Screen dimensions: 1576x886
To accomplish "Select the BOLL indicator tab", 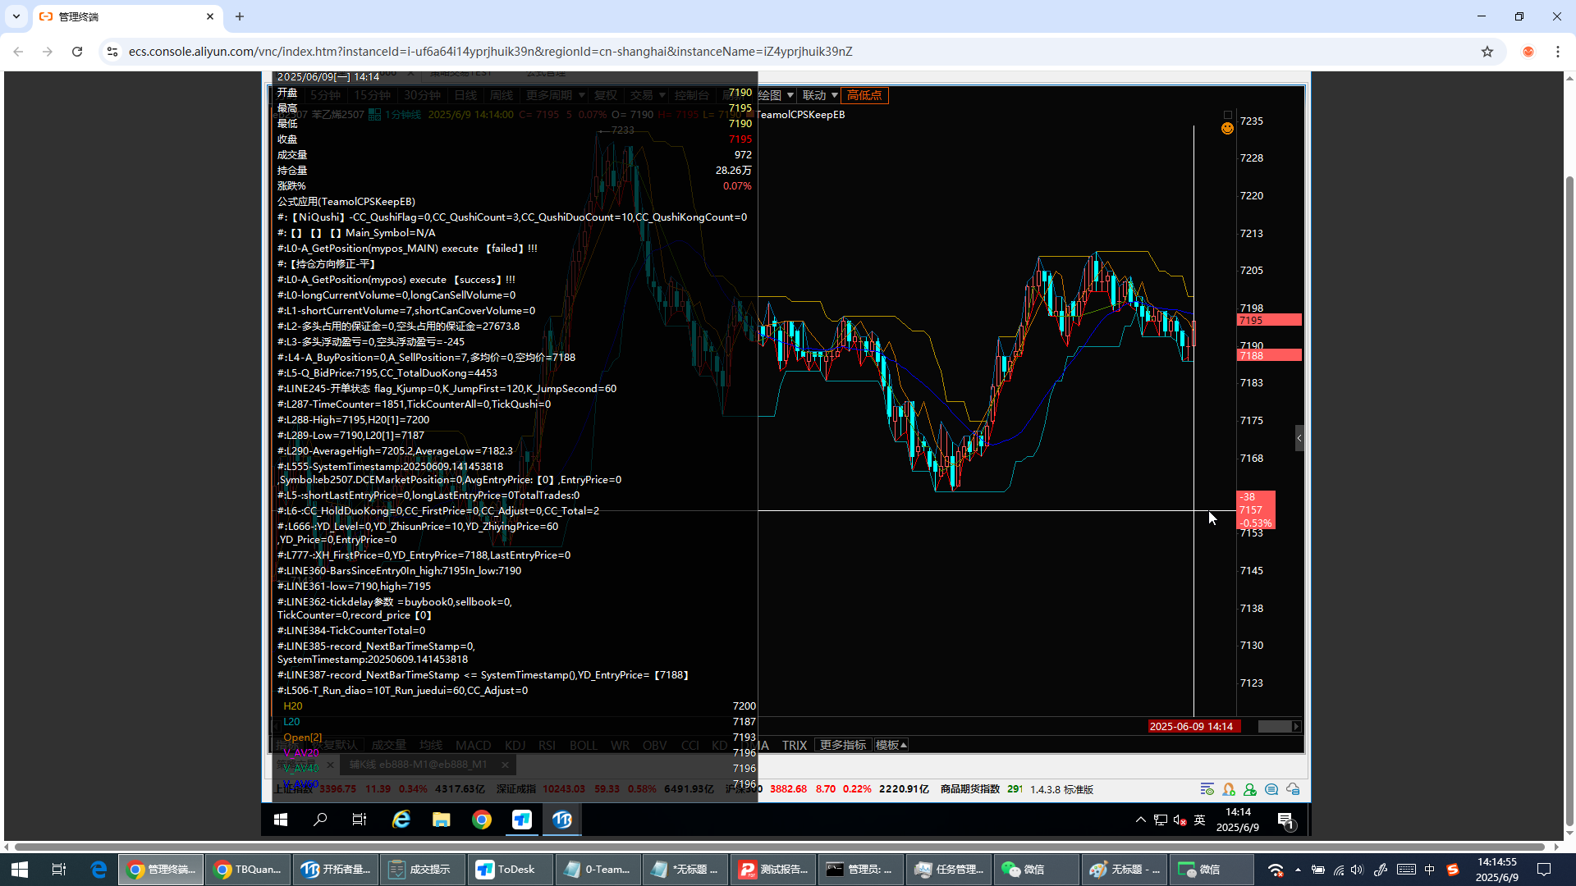I will 584,745.
